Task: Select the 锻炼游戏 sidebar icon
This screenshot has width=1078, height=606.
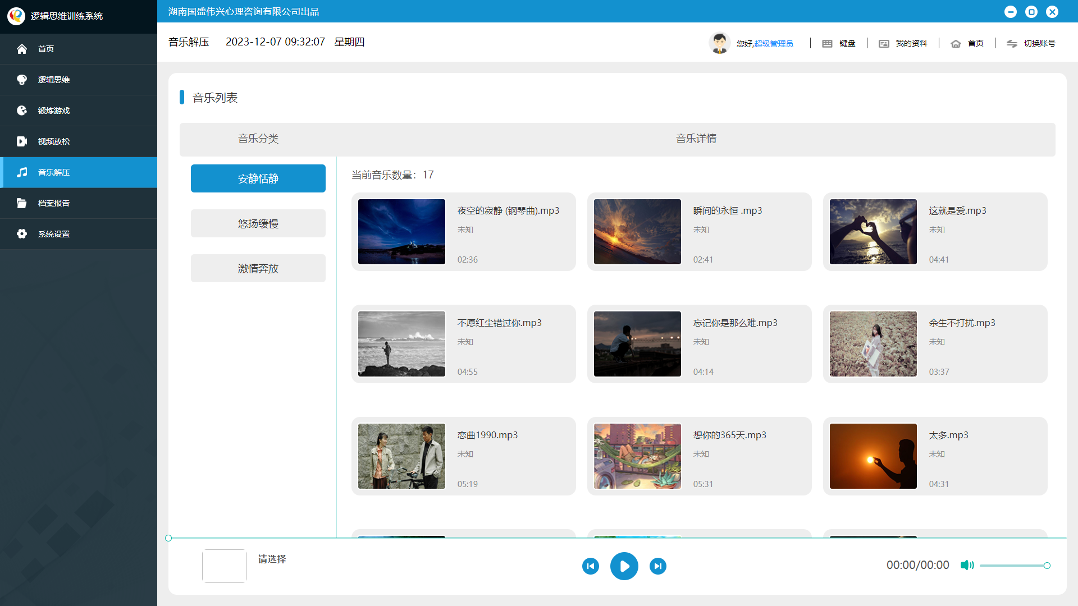Action: point(22,110)
